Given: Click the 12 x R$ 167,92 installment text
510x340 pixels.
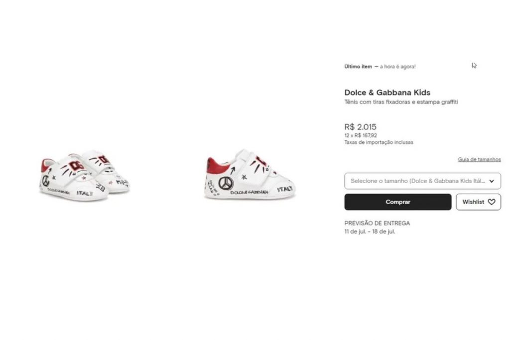Looking at the screenshot, I should [x=361, y=135].
